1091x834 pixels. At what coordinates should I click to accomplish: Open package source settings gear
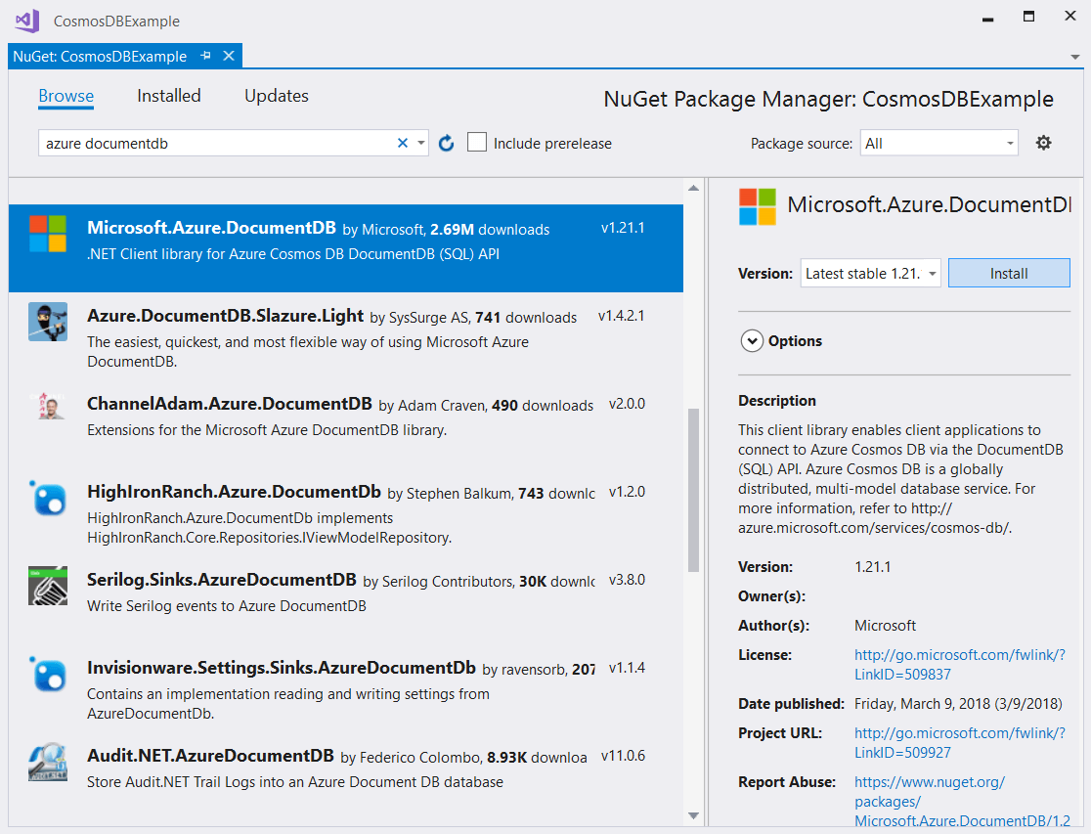click(x=1043, y=143)
